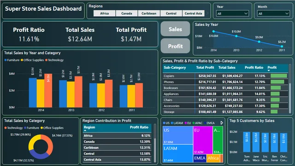This screenshot has height=166, width=295.
Task: Select the Caribbean 12.31% row
Action: pyautogui.click(x=117, y=148)
